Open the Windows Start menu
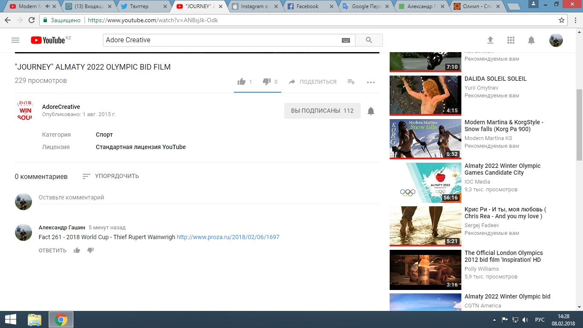The width and height of the screenshot is (583, 328). click(10, 319)
